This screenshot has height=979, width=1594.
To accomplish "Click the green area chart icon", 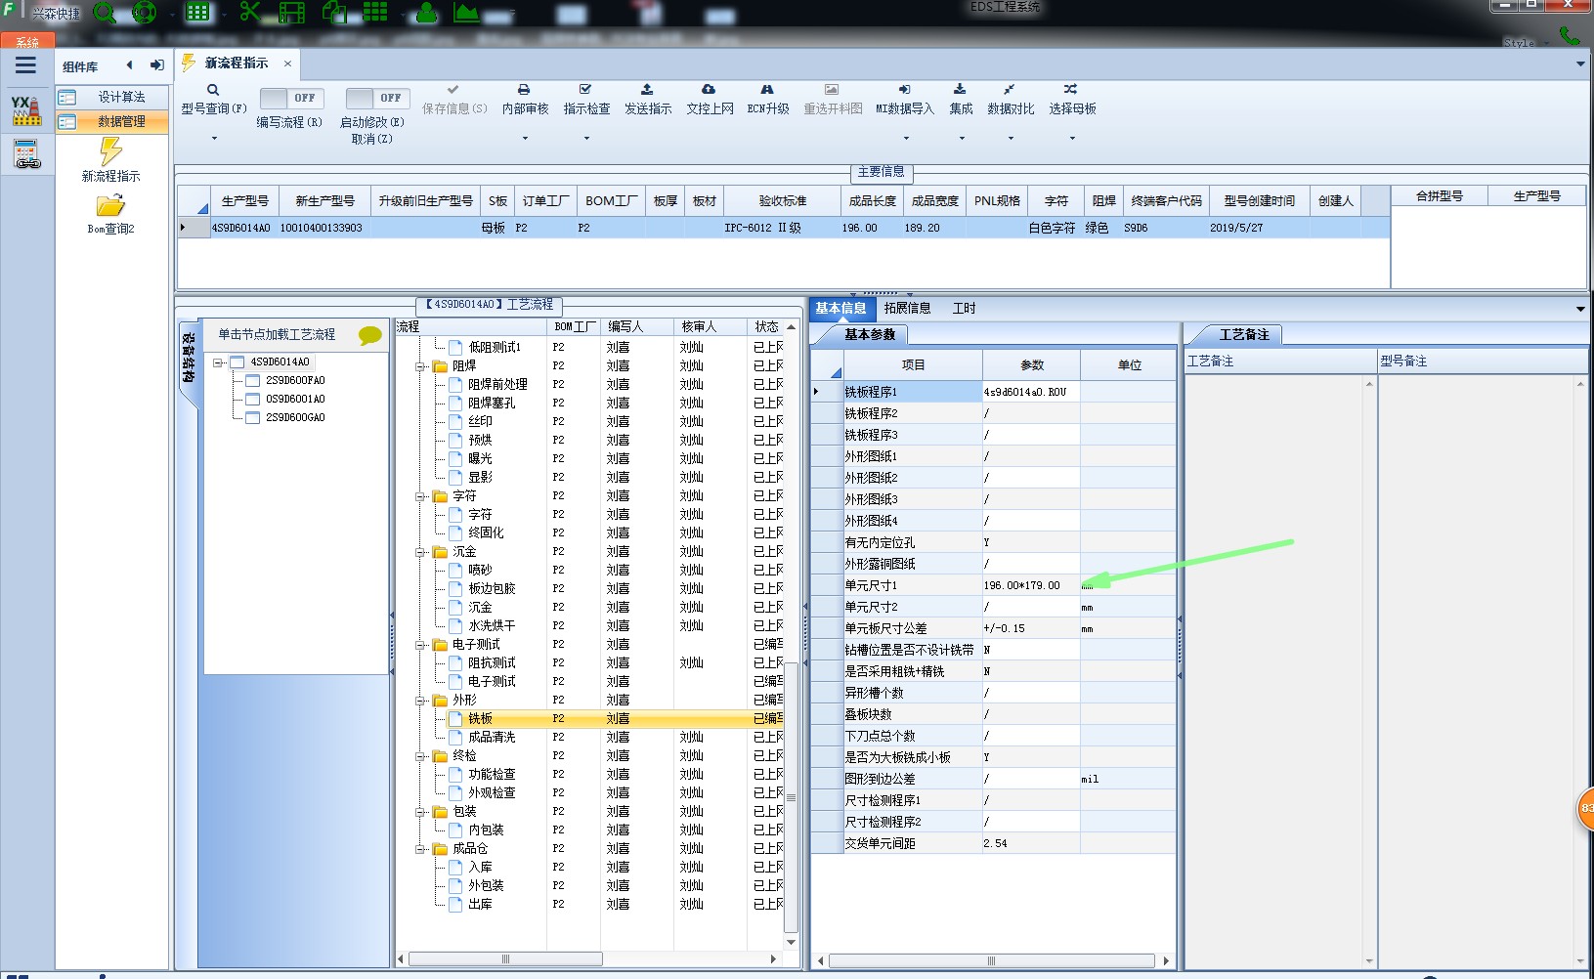I will pyautogui.click(x=466, y=13).
